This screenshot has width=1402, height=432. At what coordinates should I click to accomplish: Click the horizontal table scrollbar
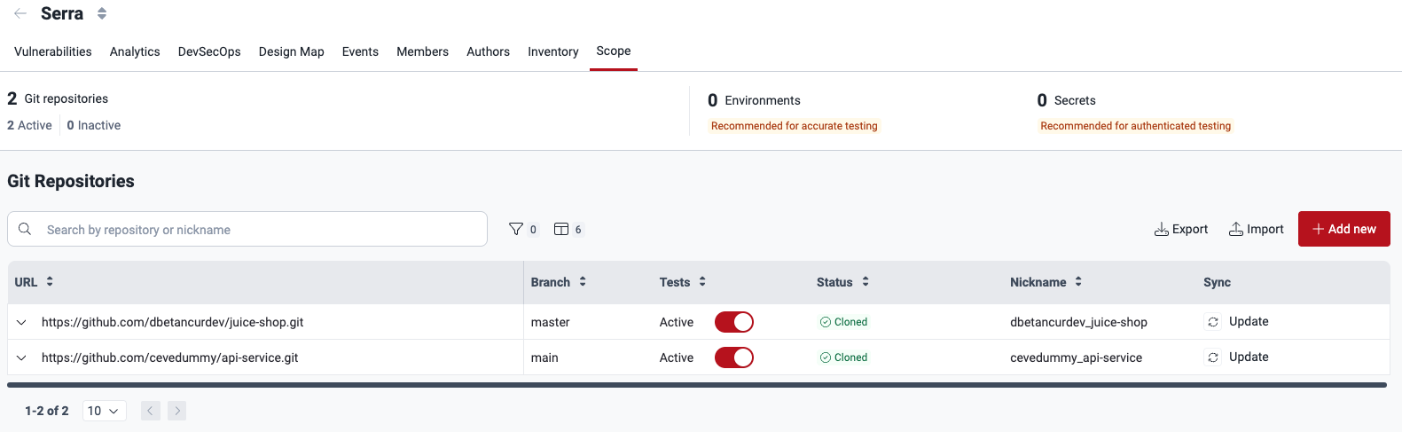697,385
